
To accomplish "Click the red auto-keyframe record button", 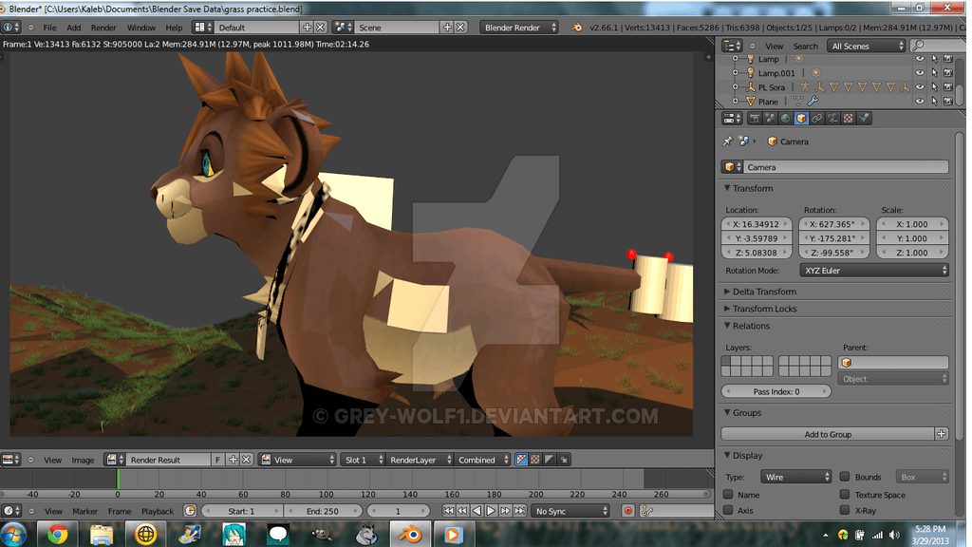I will 628,511.
